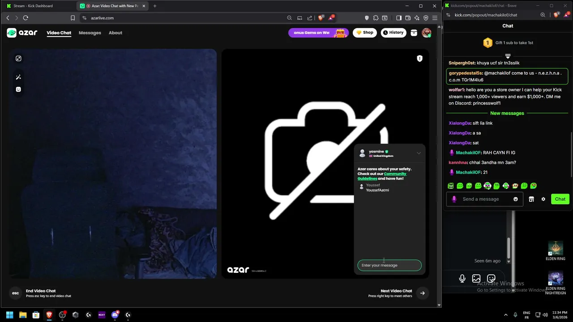Click the esc End Video Chat button
Image resolution: width=573 pixels, height=322 pixels.
[x=16, y=293]
